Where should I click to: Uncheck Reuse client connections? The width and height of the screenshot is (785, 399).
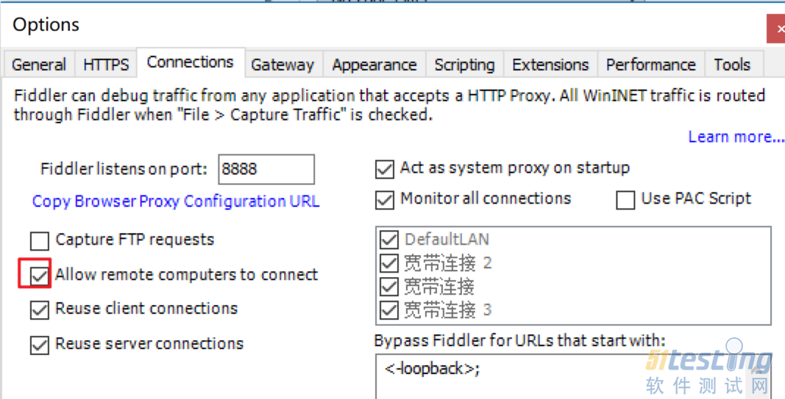coord(39,309)
